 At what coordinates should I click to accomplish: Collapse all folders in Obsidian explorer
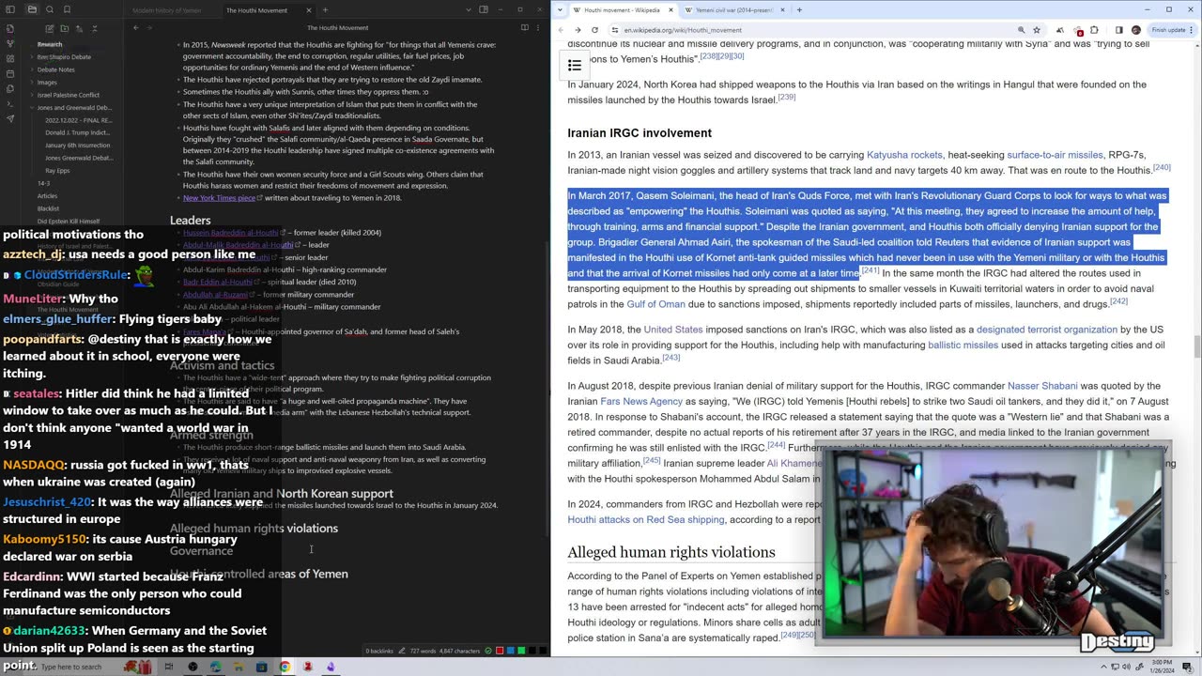coord(95,28)
